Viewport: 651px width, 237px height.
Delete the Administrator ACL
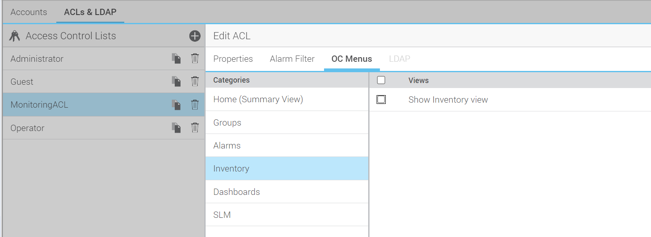point(195,58)
